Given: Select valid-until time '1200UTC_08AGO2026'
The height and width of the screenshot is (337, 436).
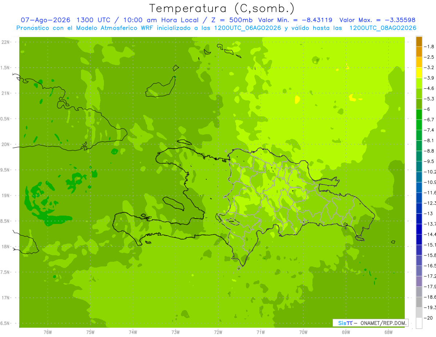Looking at the screenshot, I should tap(383, 28).
